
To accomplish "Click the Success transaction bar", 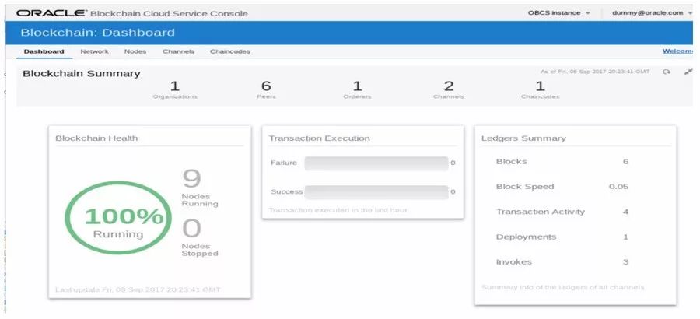I will pyautogui.click(x=376, y=192).
